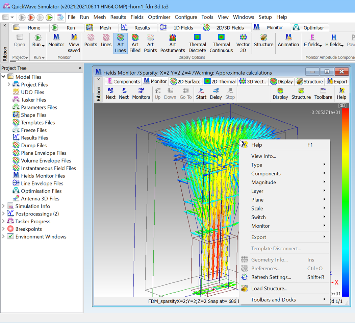
Task: Open the 2D Thermal tab in Fields Monitor
Action: [x=220, y=81]
